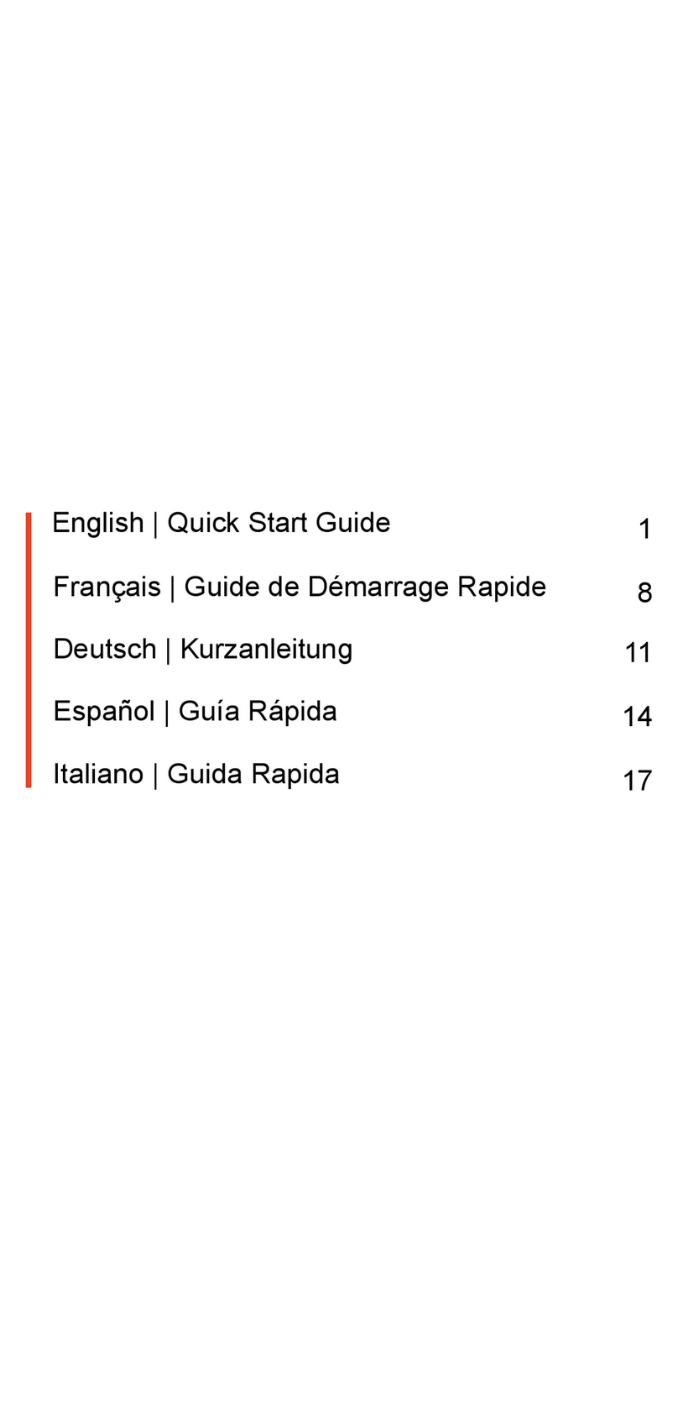
Task: Select the word Italiano in contents
Action: coord(98,774)
